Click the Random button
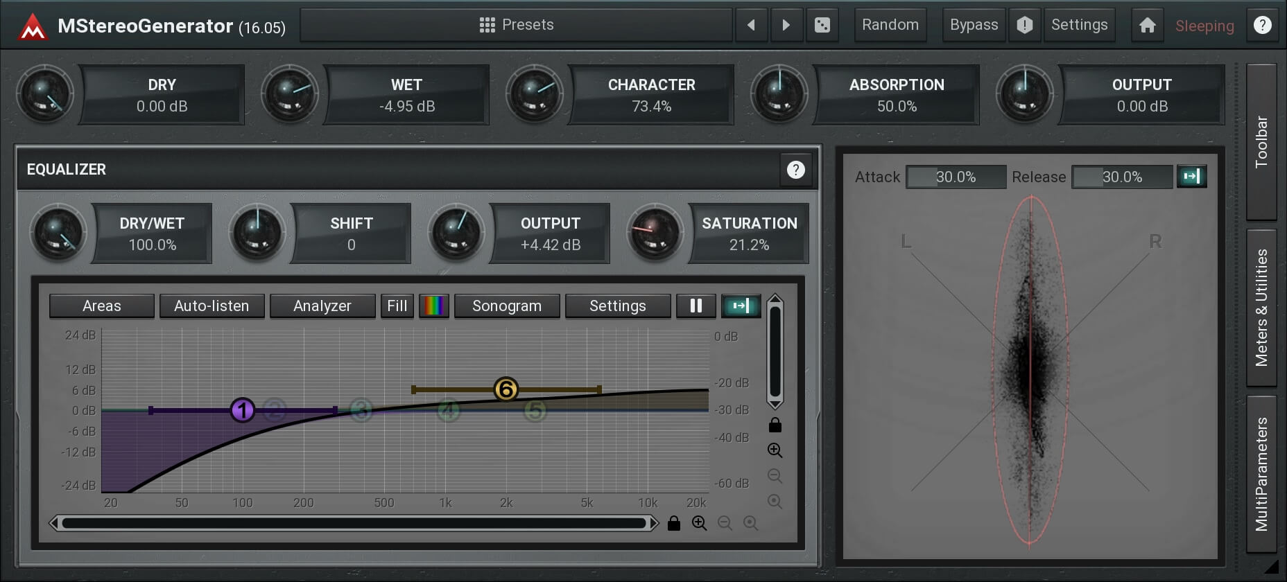This screenshot has width=1287, height=582. [890, 26]
